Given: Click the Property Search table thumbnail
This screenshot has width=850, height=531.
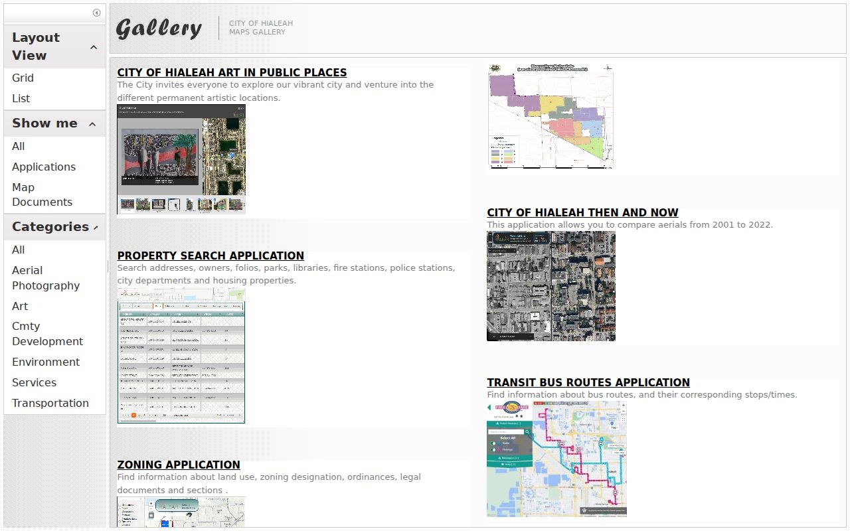Looking at the screenshot, I should tap(181, 355).
